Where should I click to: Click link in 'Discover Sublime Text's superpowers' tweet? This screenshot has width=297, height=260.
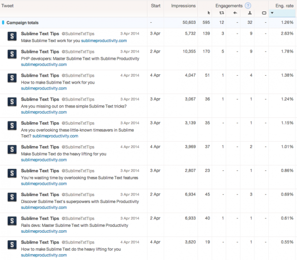[x=44, y=208]
